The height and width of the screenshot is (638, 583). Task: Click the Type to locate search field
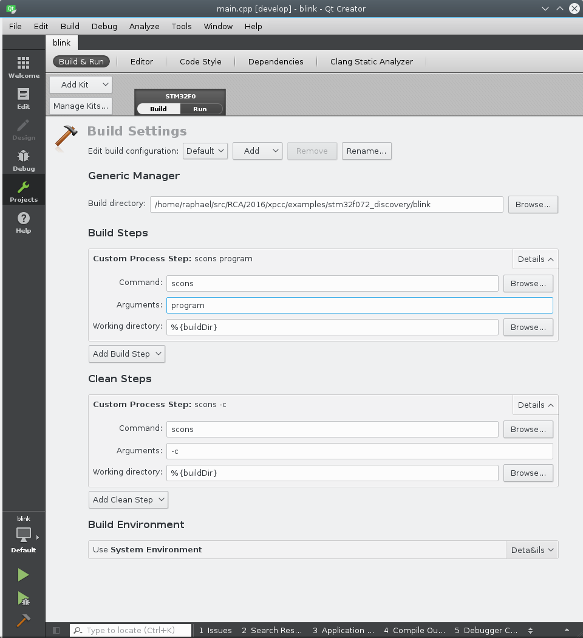coord(131,630)
